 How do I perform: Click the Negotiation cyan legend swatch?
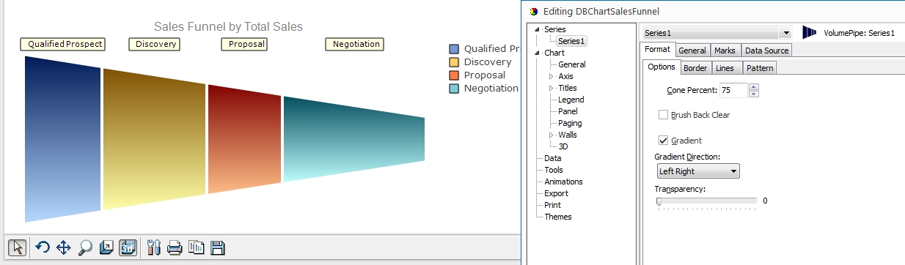[454, 89]
